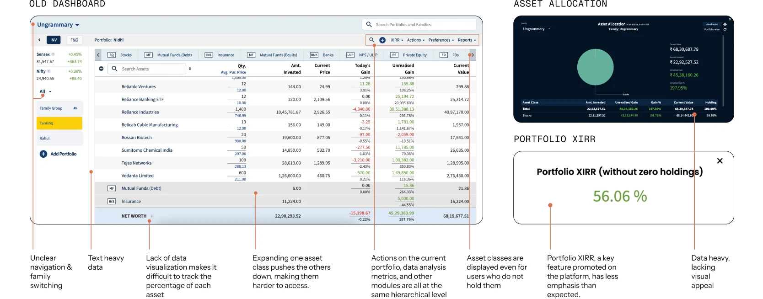Click the Sensex info icon
This screenshot has width=763, height=299.
(x=53, y=54)
